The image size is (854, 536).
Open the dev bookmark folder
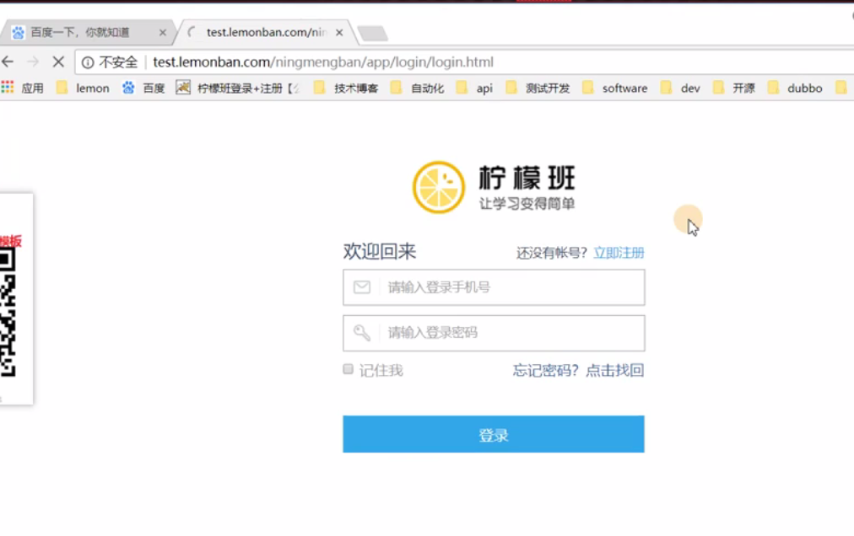pyautogui.click(x=680, y=88)
